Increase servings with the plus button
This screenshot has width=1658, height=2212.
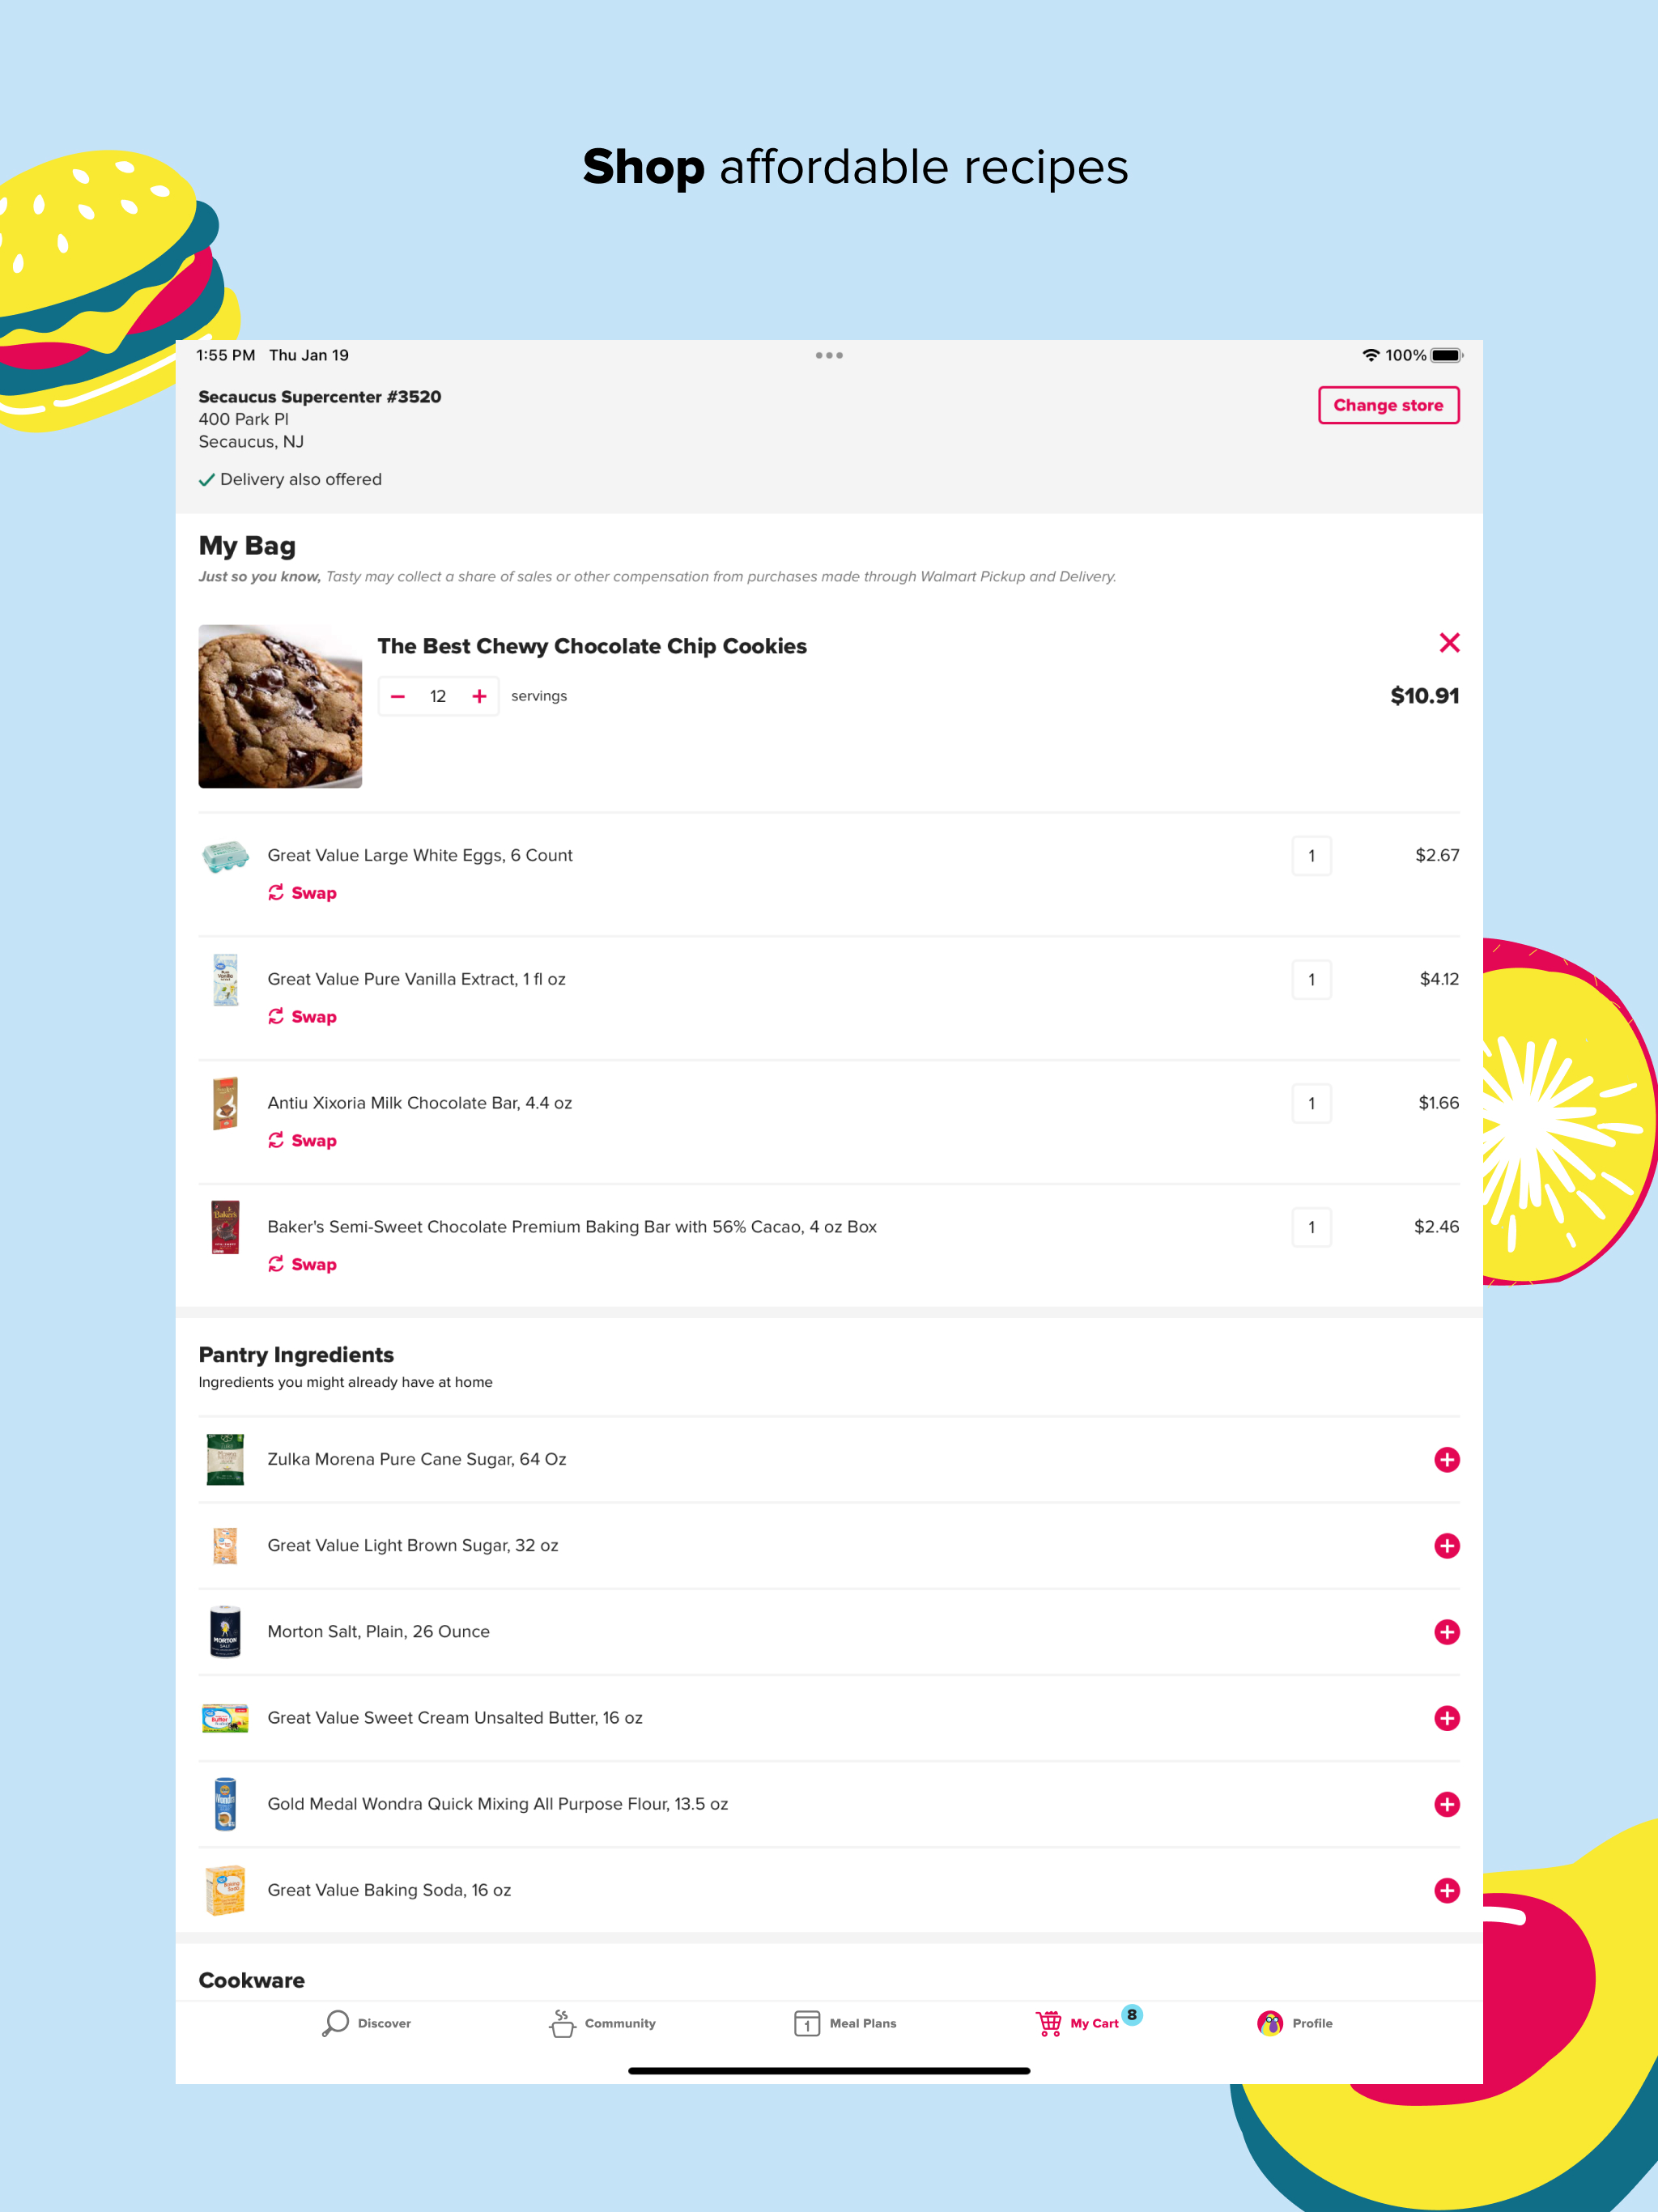click(479, 696)
